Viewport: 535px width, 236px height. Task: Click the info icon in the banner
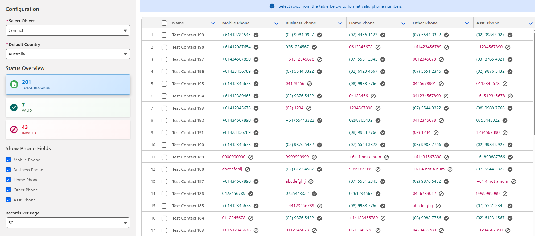click(272, 6)
